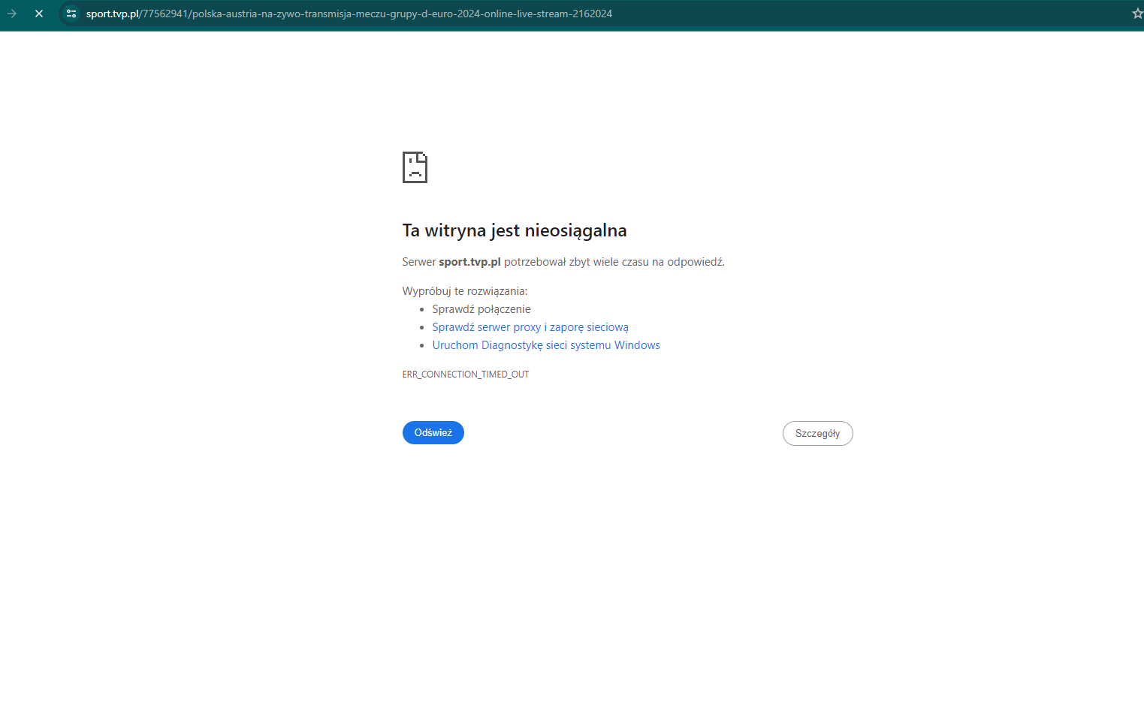
Task: Expand error details via Szczegóły button
Action: 817,434
